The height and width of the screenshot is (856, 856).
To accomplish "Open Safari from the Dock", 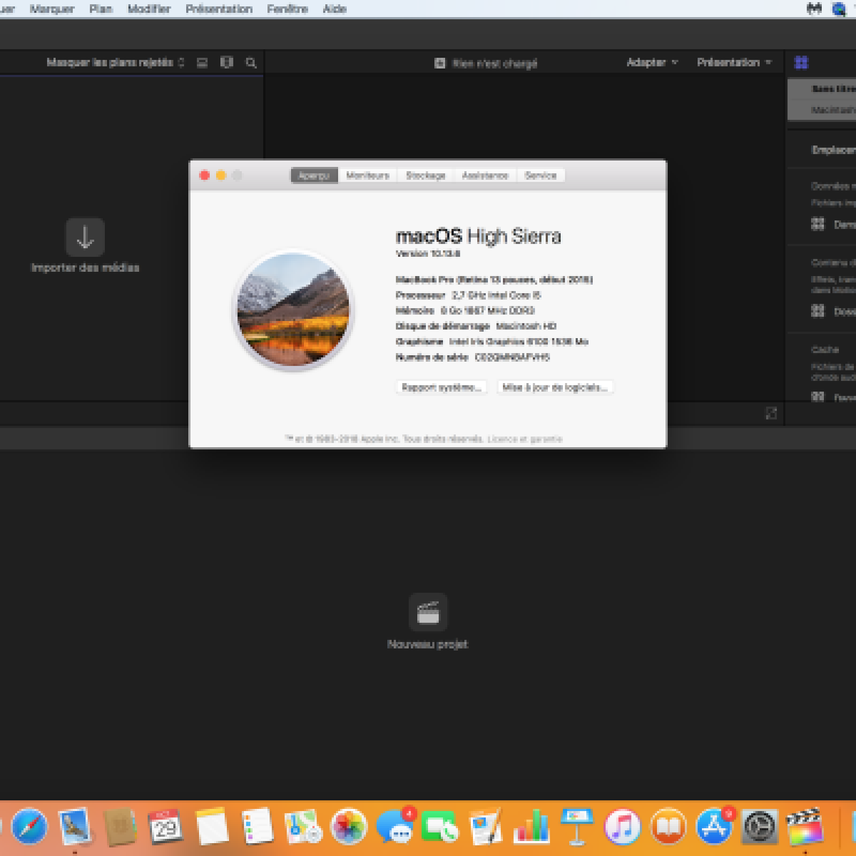I will (x=29, y=826).
